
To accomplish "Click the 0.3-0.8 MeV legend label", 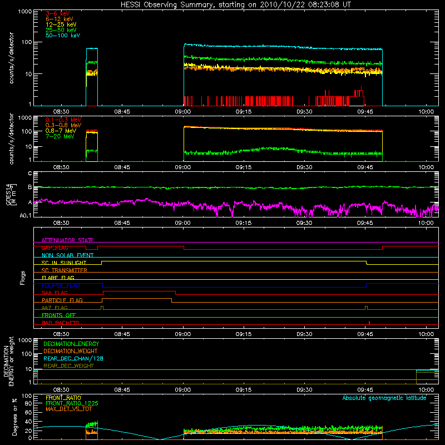I will [x=63, y=125].
